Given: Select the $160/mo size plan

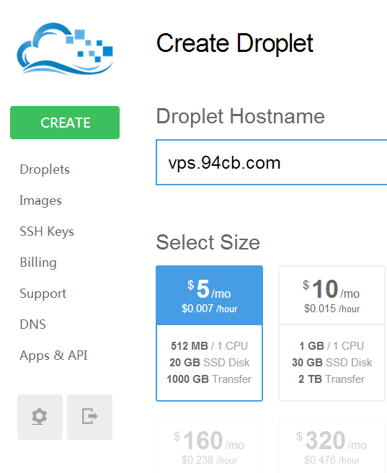Looking at the screenshot, I should point(210,446).
